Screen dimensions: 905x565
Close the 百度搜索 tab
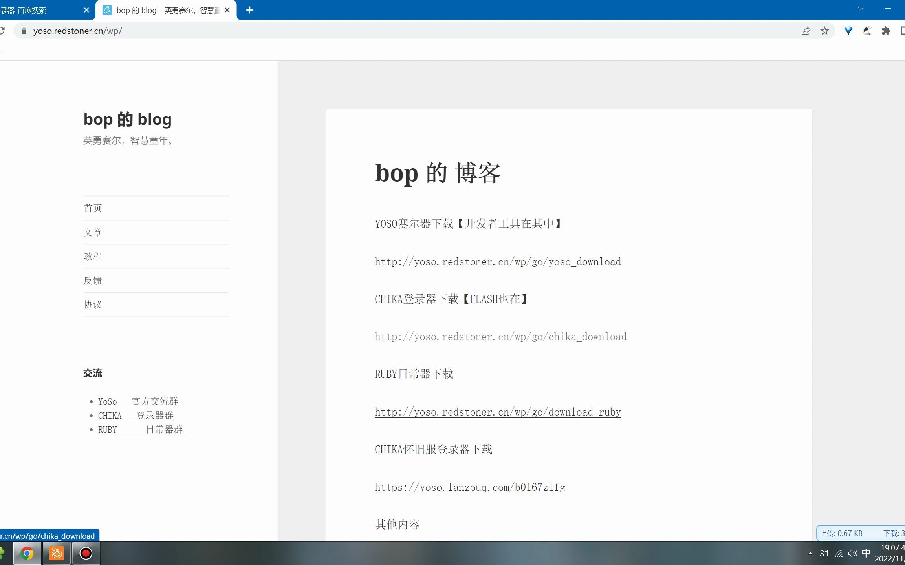point(86,10)
